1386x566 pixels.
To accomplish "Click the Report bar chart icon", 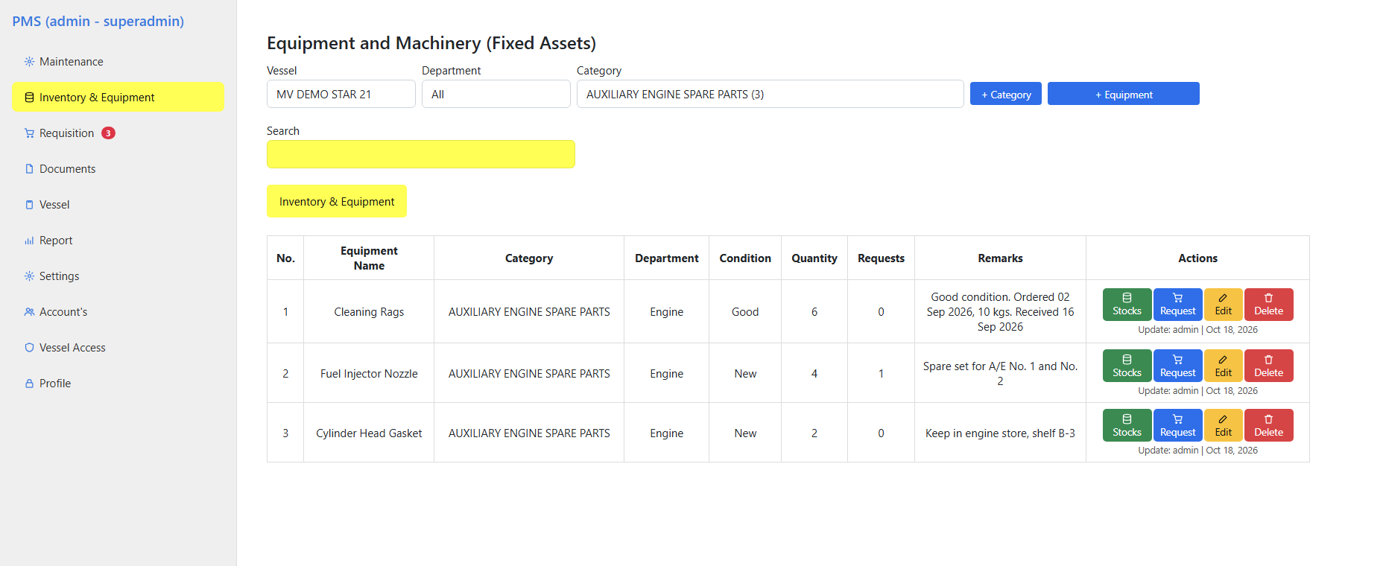I will pos(29,241).
